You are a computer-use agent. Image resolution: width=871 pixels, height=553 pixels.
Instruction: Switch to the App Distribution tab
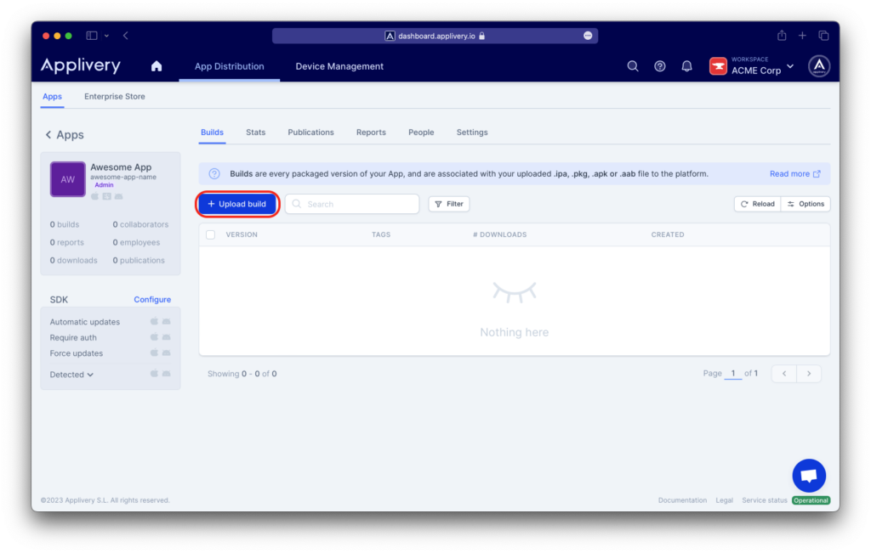click(230, 66)
